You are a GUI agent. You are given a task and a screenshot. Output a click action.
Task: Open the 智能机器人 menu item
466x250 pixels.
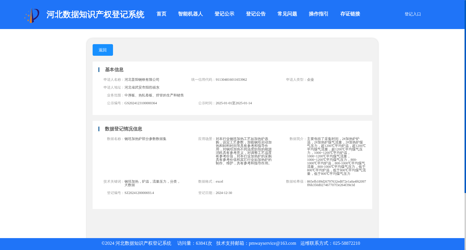[x=190, y=14]
